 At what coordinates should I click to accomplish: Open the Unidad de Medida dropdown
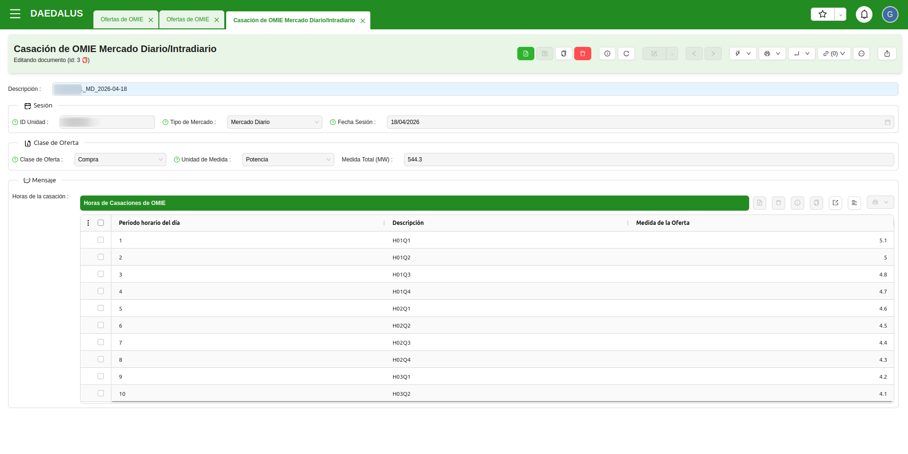click(x=288, y=160)
